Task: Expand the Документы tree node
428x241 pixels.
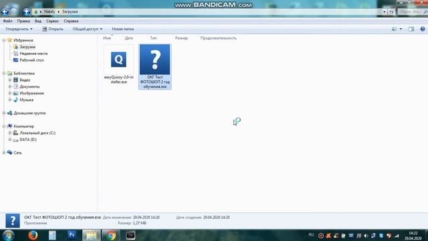Action: (x=10, y=86)
